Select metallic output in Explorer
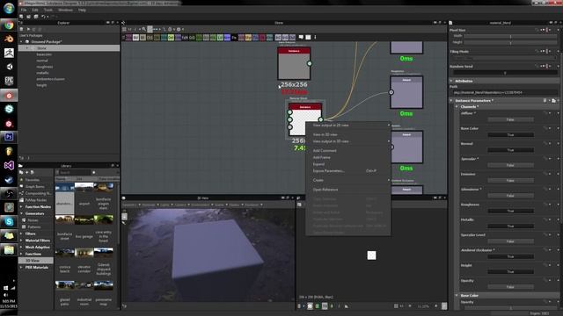563x316 pixels. click(42, 73)
